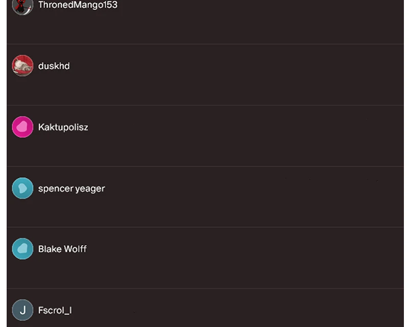Viewport: 409px width, 327px height.
Task: Click the letter J in Fscrol_I's avatar
Action: point(23,310)
